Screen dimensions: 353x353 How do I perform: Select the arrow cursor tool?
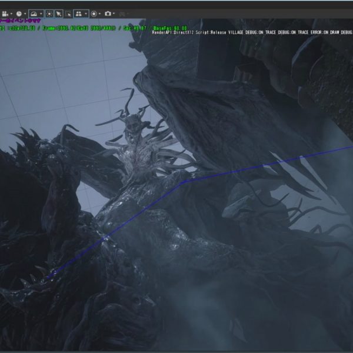pyautogui.click(x=59, y=14)
